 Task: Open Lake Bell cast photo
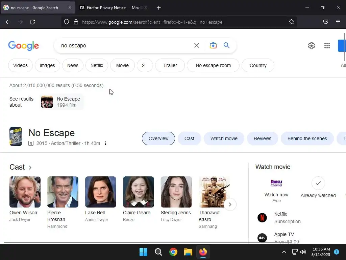point(101,192)
